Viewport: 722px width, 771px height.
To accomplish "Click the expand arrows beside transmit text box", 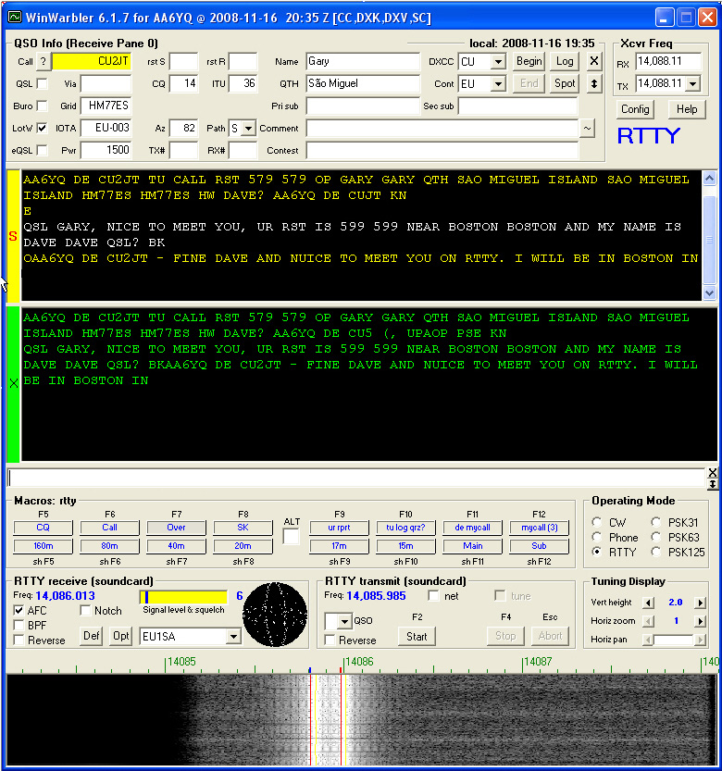I will click(x=712, y=478).
